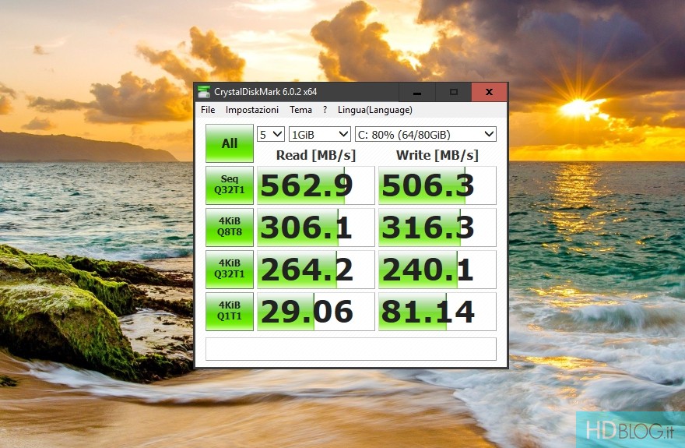Run all benchmarks with the All button
The height and width of the screenshot is (448, 685).
[230, 143]
